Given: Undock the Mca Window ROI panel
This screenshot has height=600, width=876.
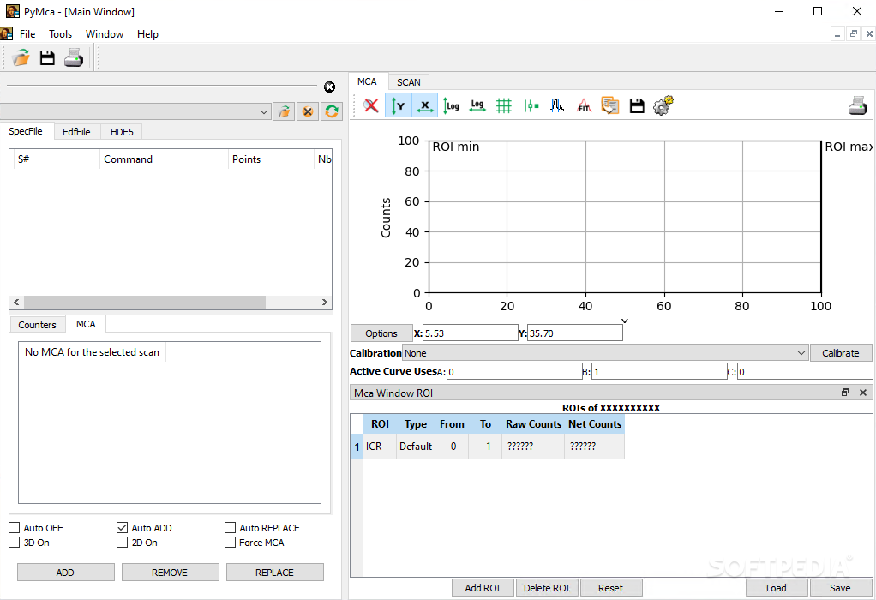Looking at the screenshot, I should (845, 393).
